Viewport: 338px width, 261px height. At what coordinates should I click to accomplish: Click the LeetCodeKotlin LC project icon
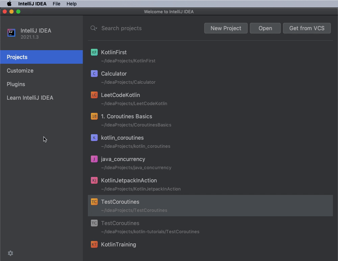point(94,95)
